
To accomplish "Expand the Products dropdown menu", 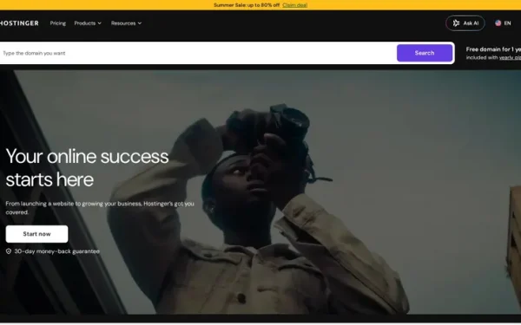I will pos(88,23).
